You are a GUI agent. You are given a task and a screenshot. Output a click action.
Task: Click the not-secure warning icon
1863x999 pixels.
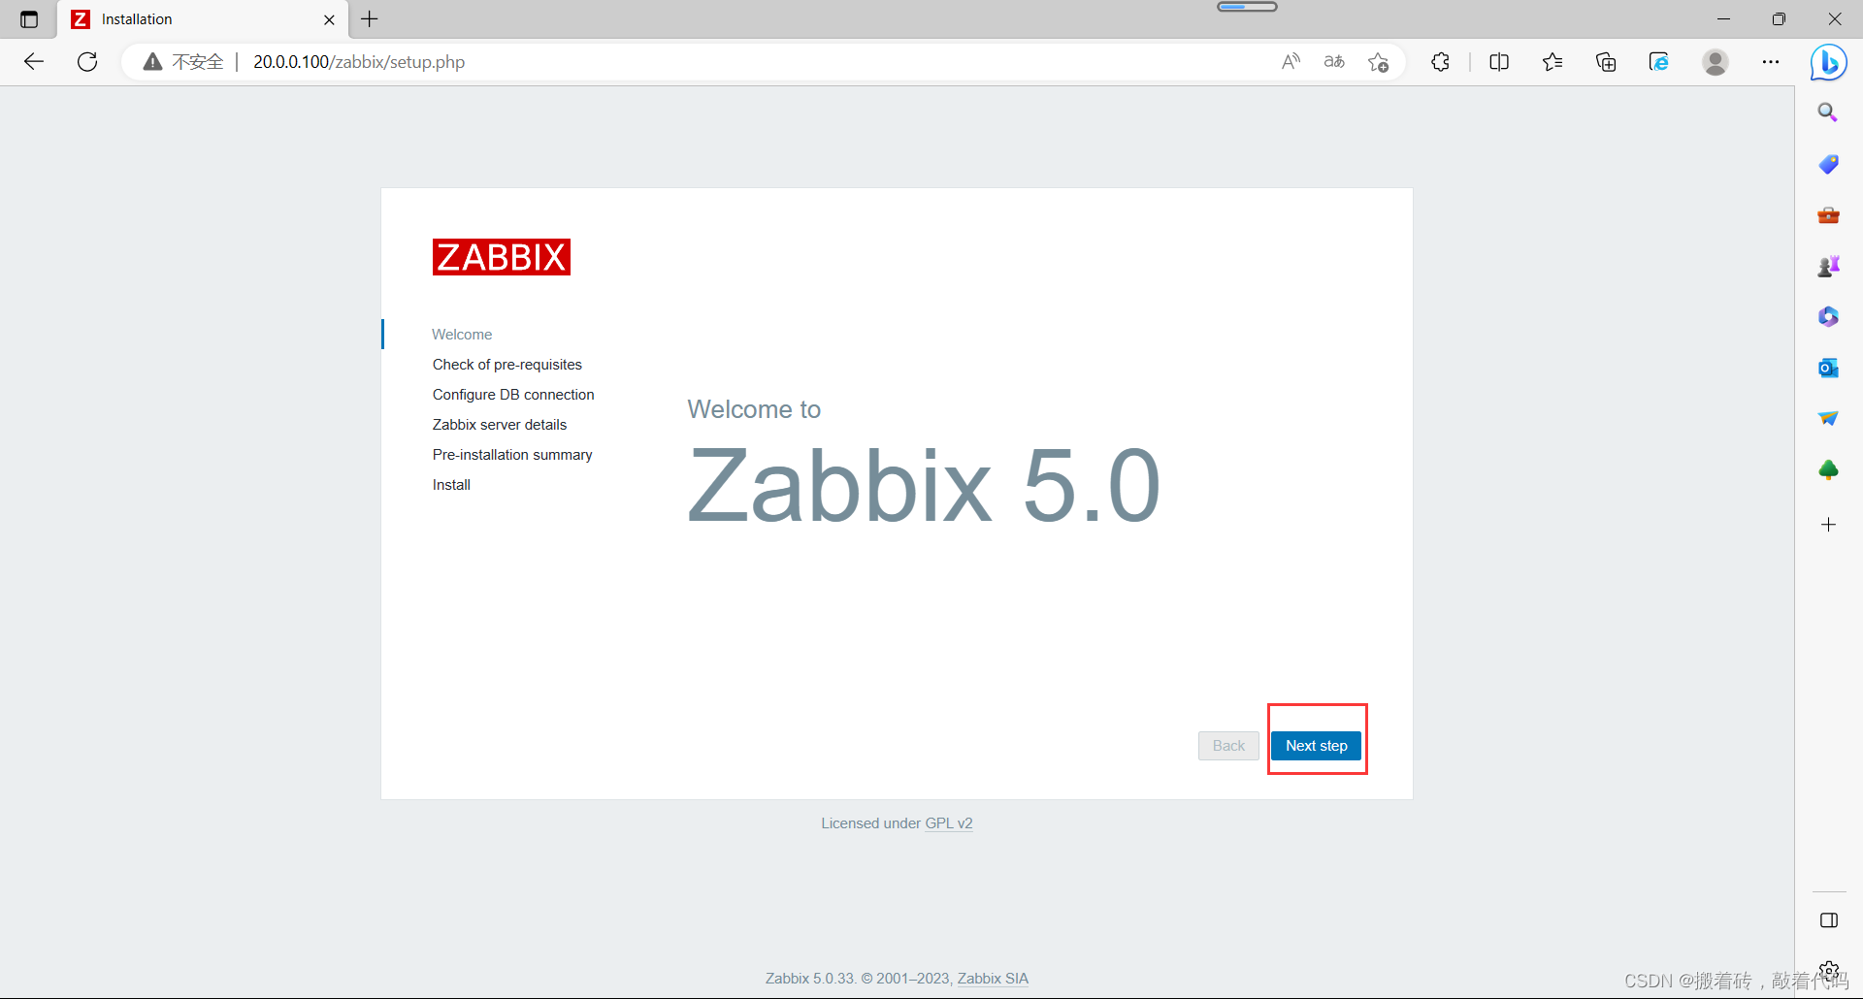tap(152, 62)
